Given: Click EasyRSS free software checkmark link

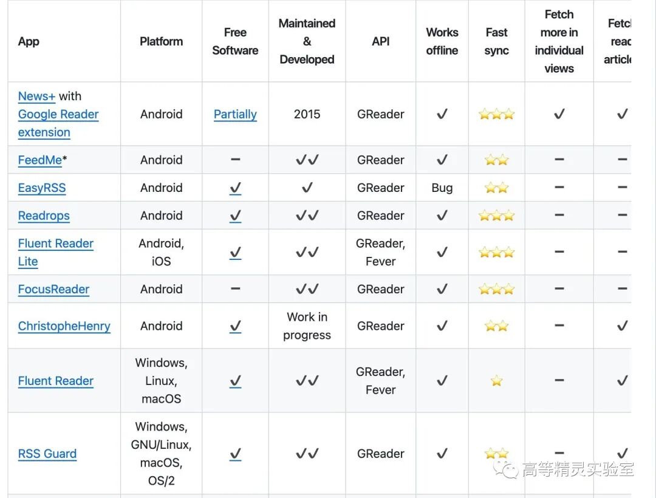Looking at the screenshot, I should [235, 188].
